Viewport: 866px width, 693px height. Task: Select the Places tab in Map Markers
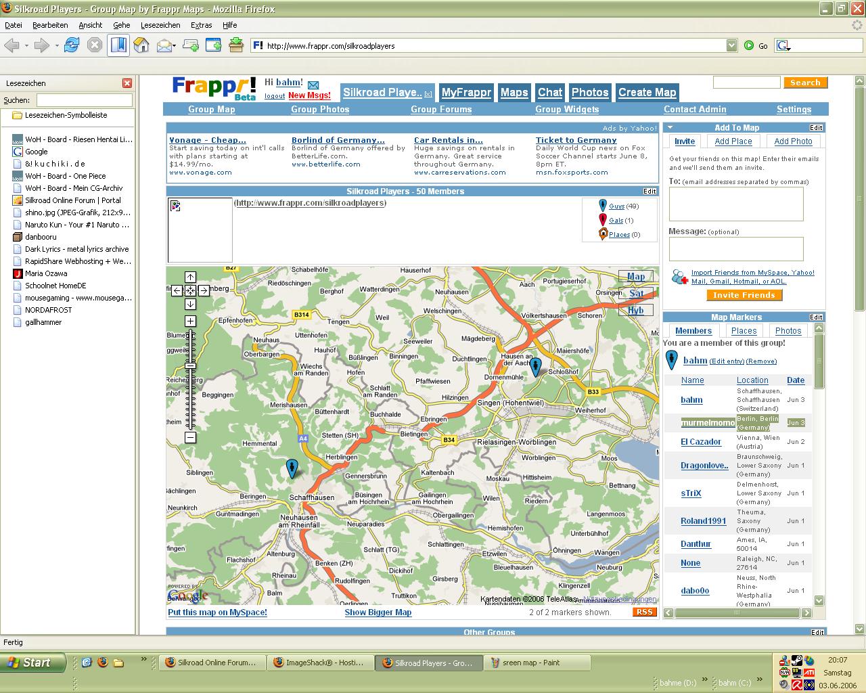(x=744, y=331)
